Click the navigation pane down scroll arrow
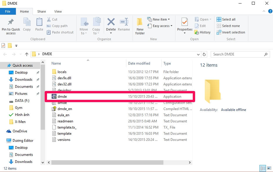Viewport: 273px width, 172px height. [x=43, y=162]
